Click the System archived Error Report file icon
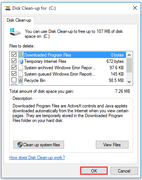142x180 pixels. point(20,67)
